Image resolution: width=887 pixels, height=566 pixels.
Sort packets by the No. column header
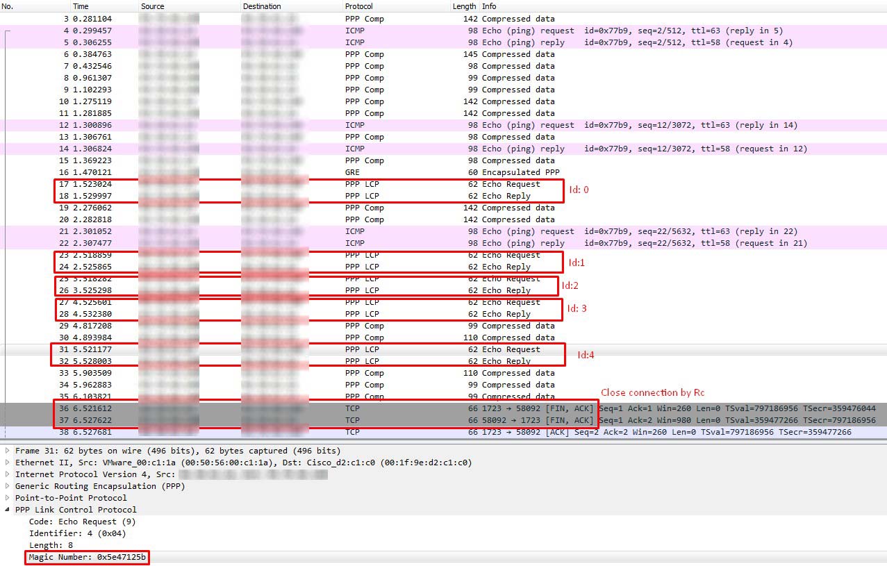coord(35,6)
